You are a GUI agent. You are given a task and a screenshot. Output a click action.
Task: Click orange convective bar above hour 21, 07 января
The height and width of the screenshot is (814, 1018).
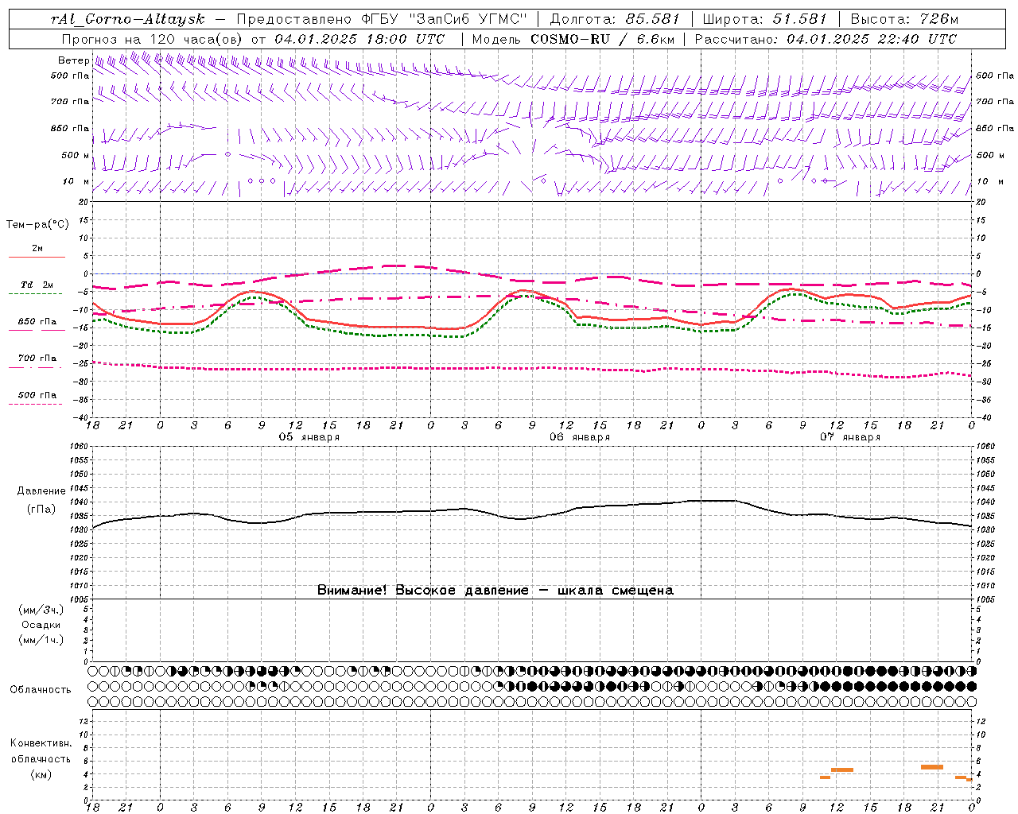click(x=932, y=767)
